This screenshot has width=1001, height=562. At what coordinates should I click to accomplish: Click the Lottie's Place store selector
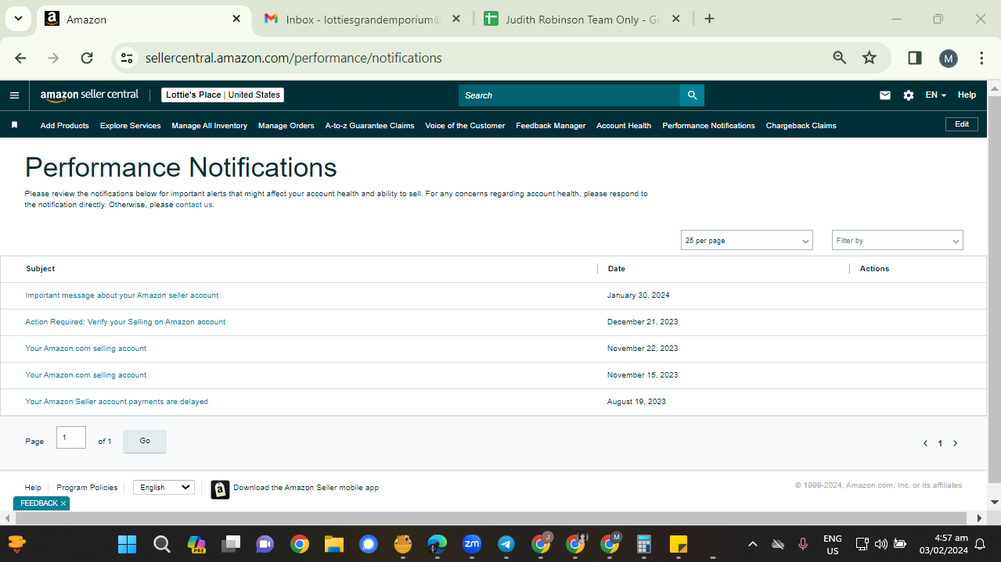[x=223, y=95]
